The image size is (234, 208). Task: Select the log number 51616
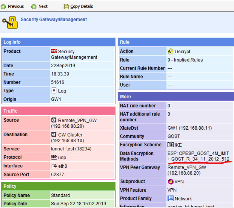pos(58,82)
